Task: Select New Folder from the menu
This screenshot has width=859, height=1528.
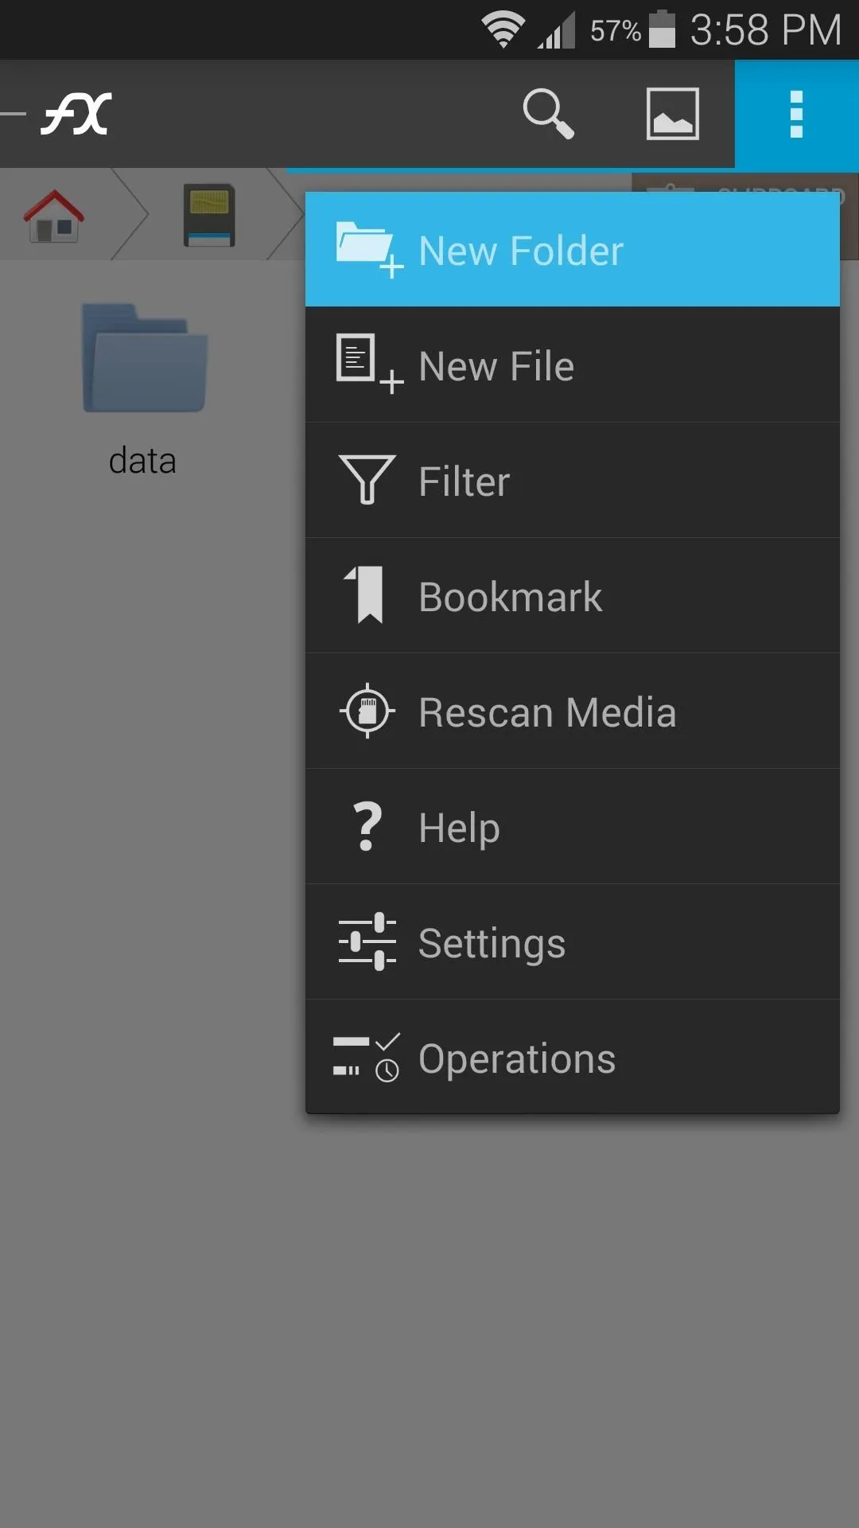Action: pyautogui.click(x=573, y=250)
